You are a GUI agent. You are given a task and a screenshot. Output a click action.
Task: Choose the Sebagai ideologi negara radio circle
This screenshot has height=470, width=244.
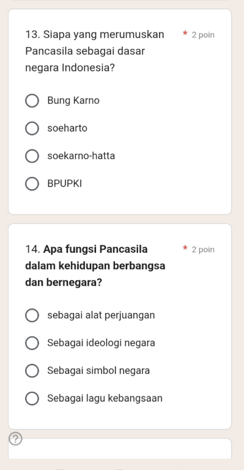pos(32,343)
